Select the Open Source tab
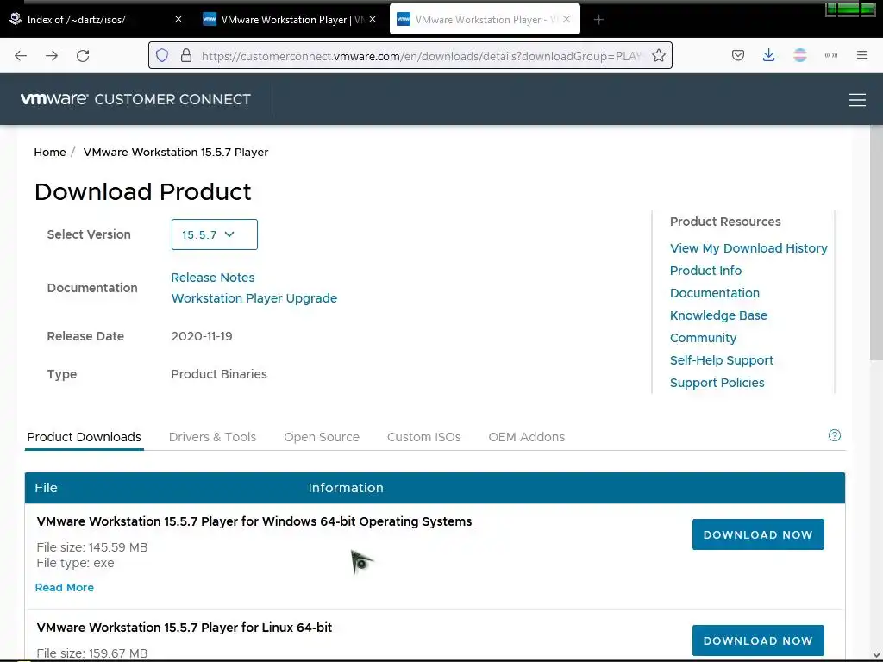 click(x=322, y=437)
